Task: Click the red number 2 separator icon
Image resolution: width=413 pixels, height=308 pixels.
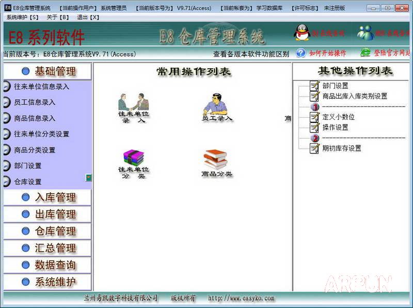Action: (315, 138)
